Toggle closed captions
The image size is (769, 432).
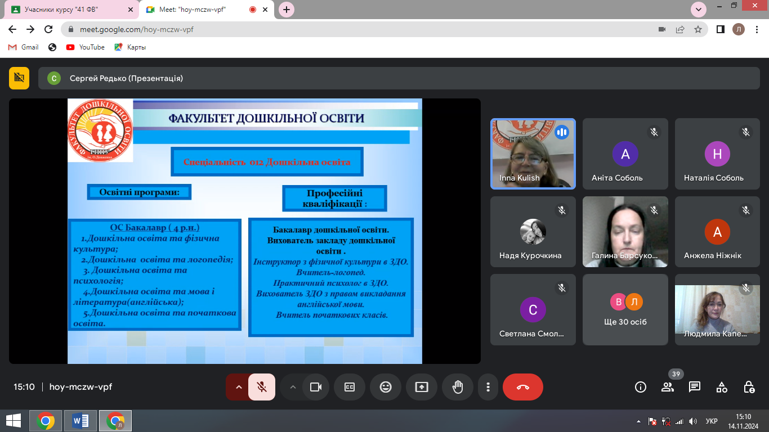click(x=350, y=387)
